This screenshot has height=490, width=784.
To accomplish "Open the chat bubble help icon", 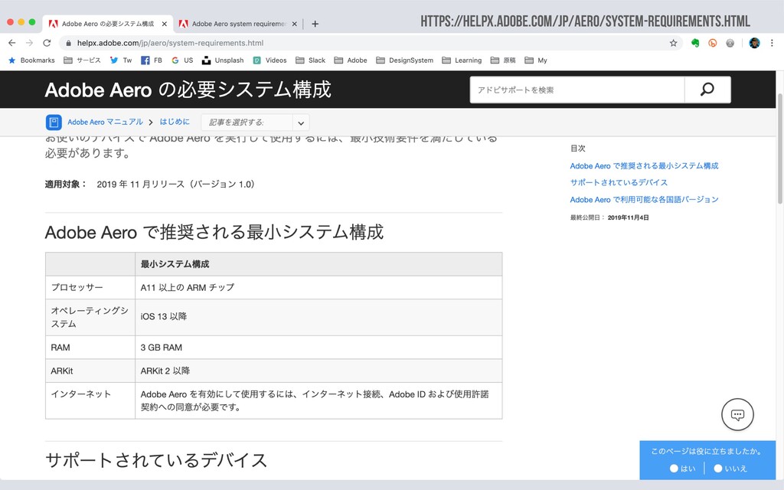I will click(737, 414).
